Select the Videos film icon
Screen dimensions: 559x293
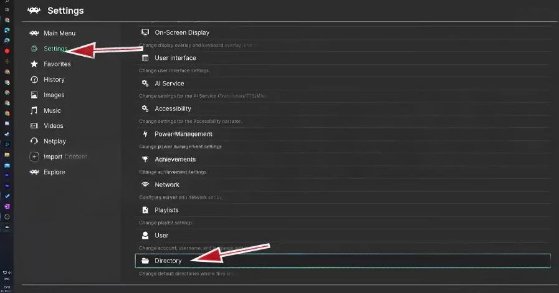click(34, 126)
